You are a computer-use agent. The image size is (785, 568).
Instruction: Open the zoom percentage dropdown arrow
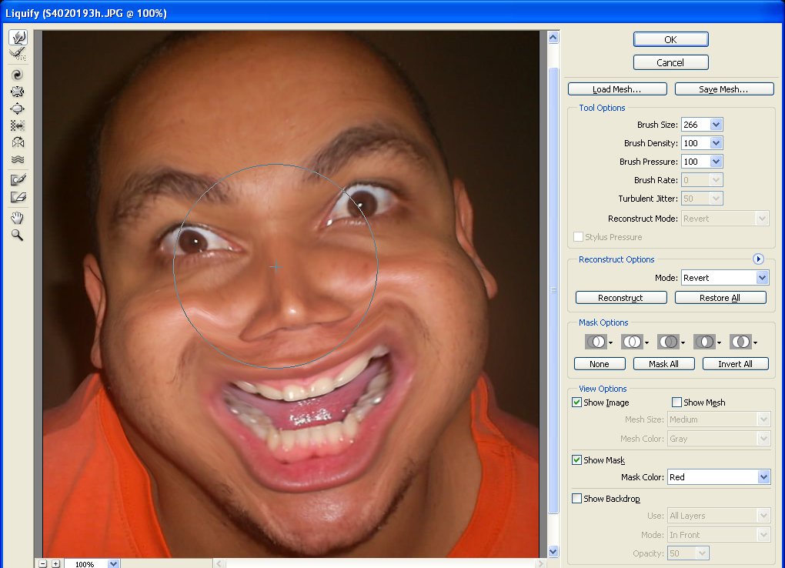(x=113, y=564)
